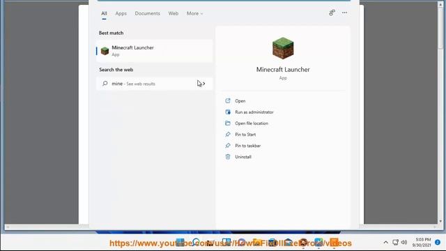Click Open for Minecraft Launcher
The height and width of the screenshot is (251, 446).
[240, 101]
